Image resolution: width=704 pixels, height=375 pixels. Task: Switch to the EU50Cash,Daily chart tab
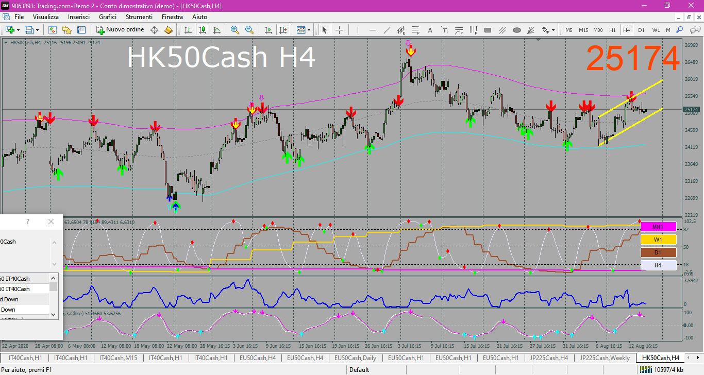[x=355, y=357]
